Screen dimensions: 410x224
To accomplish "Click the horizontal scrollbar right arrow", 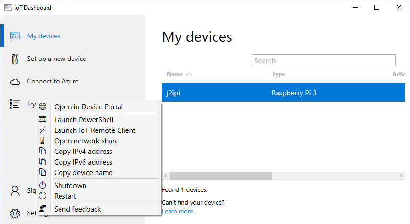I will [401, 176].
